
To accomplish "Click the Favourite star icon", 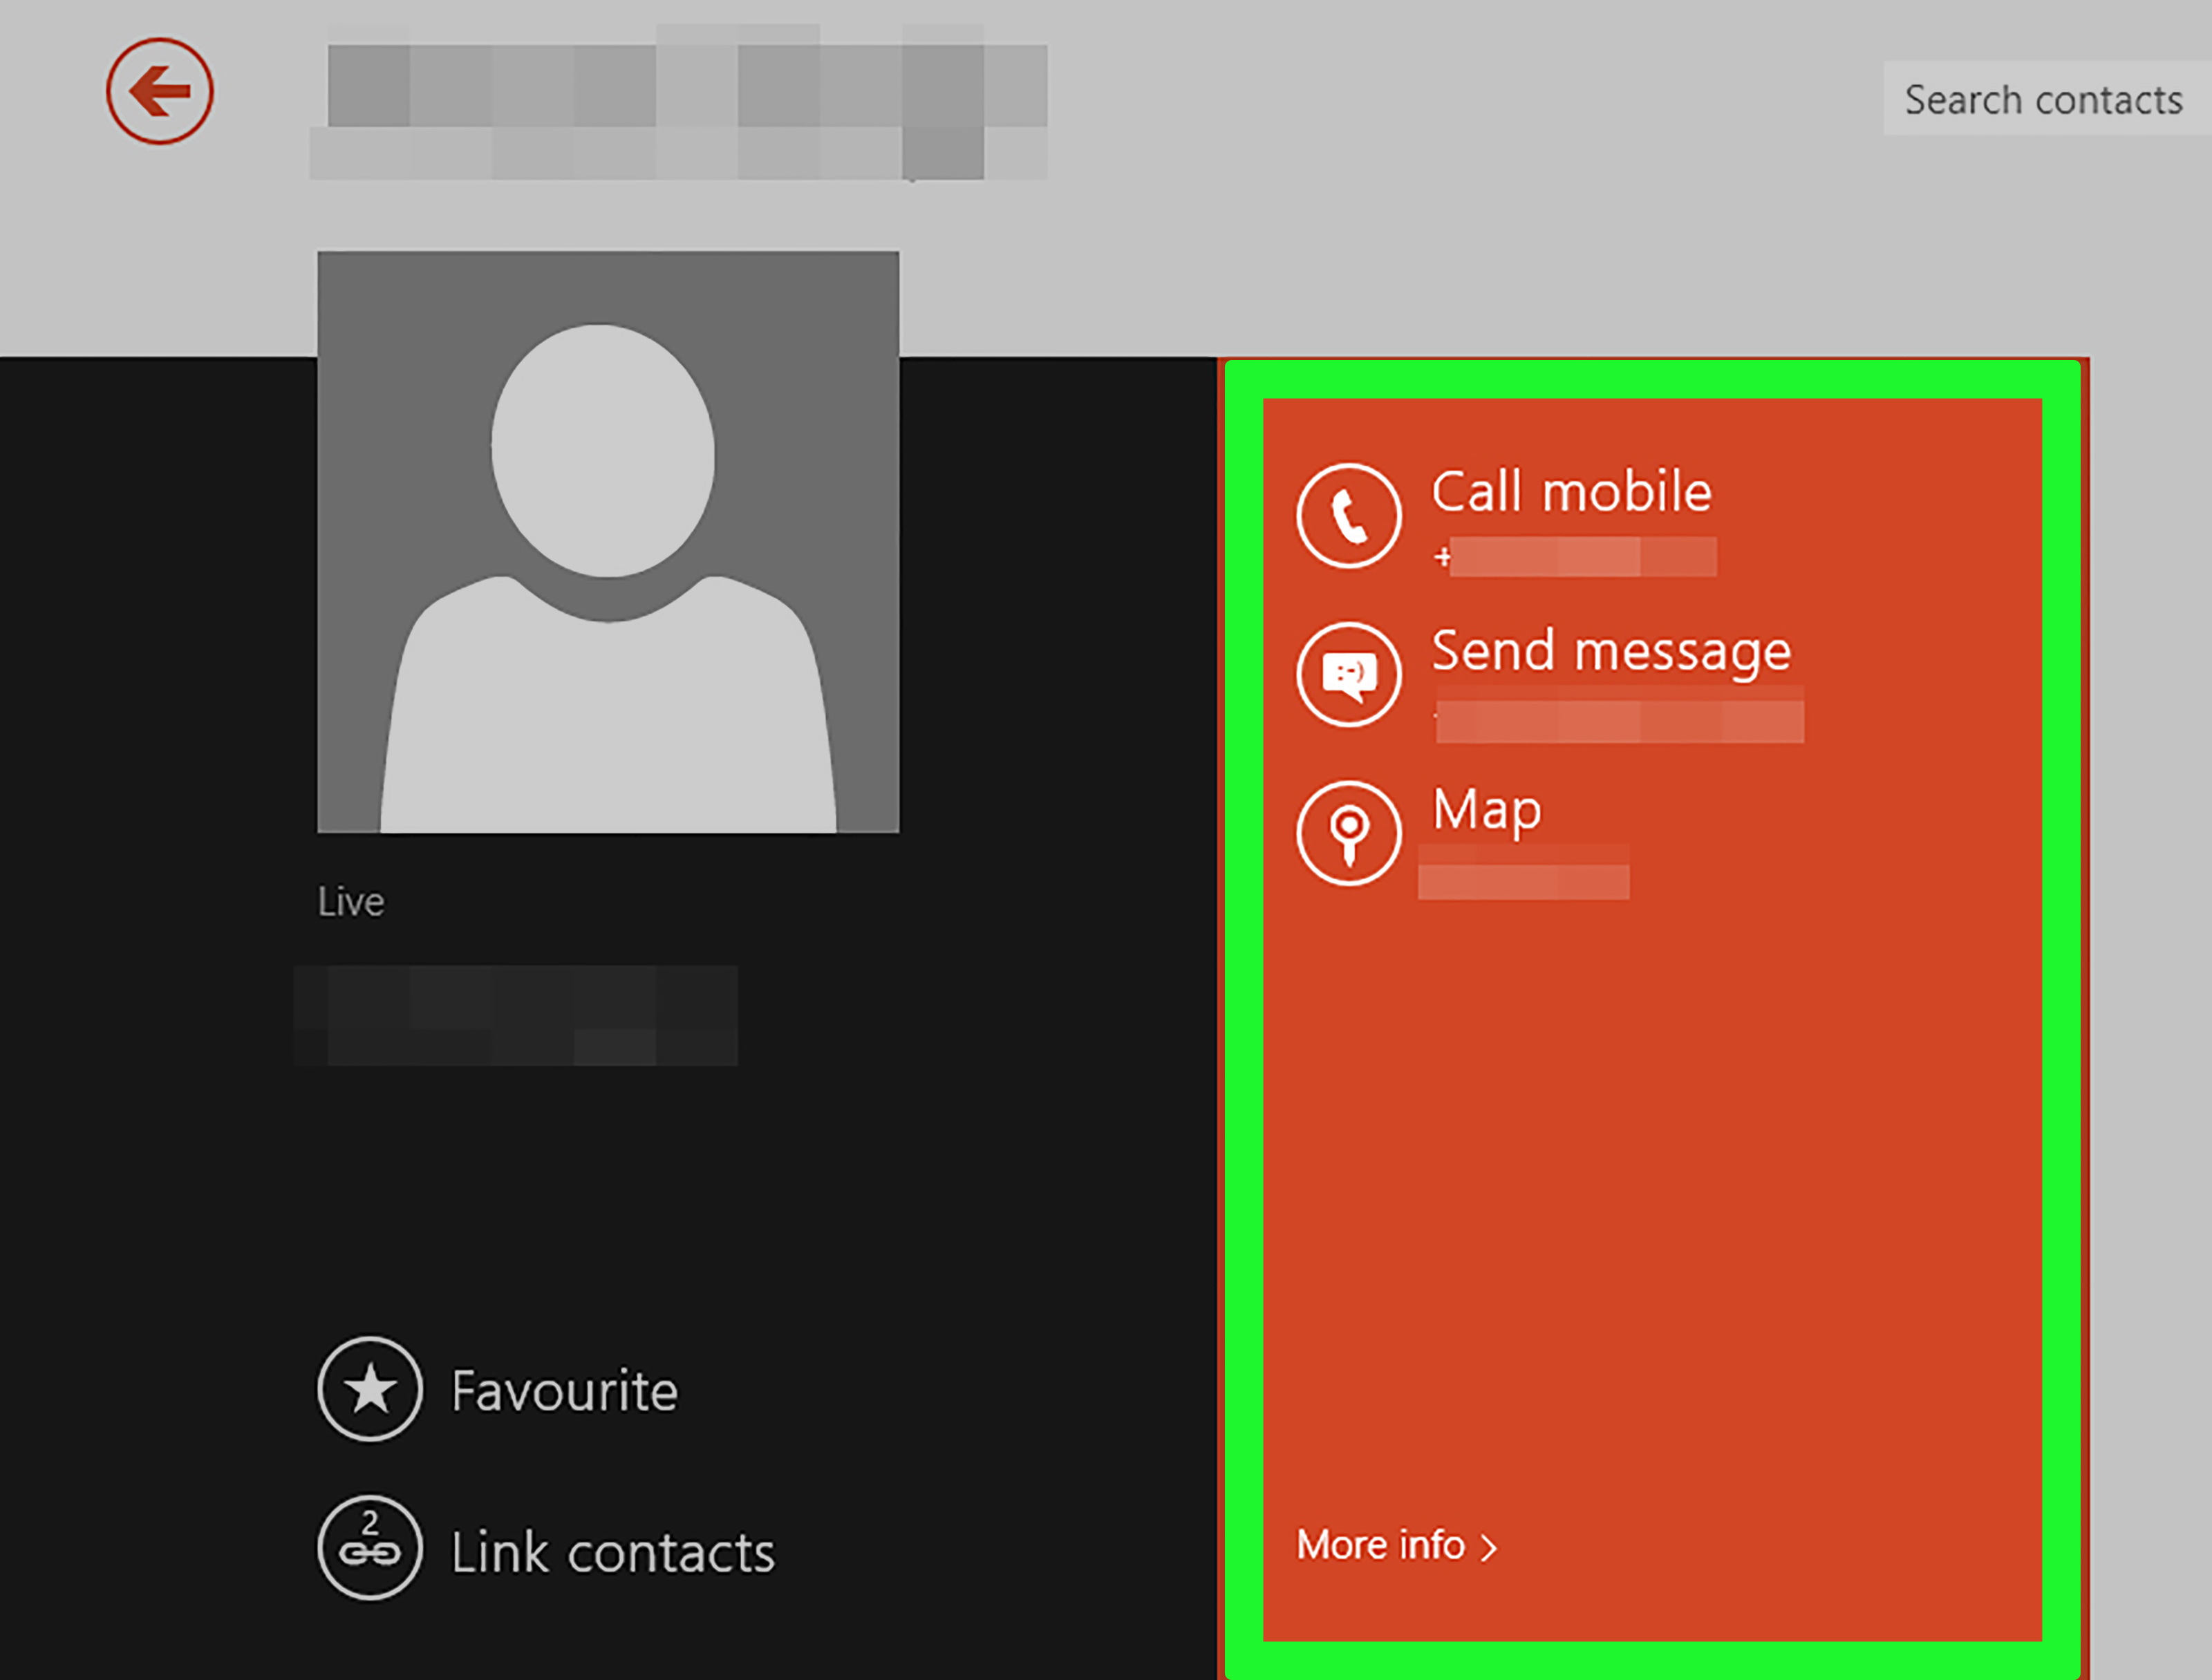I will click(370, 1389).
